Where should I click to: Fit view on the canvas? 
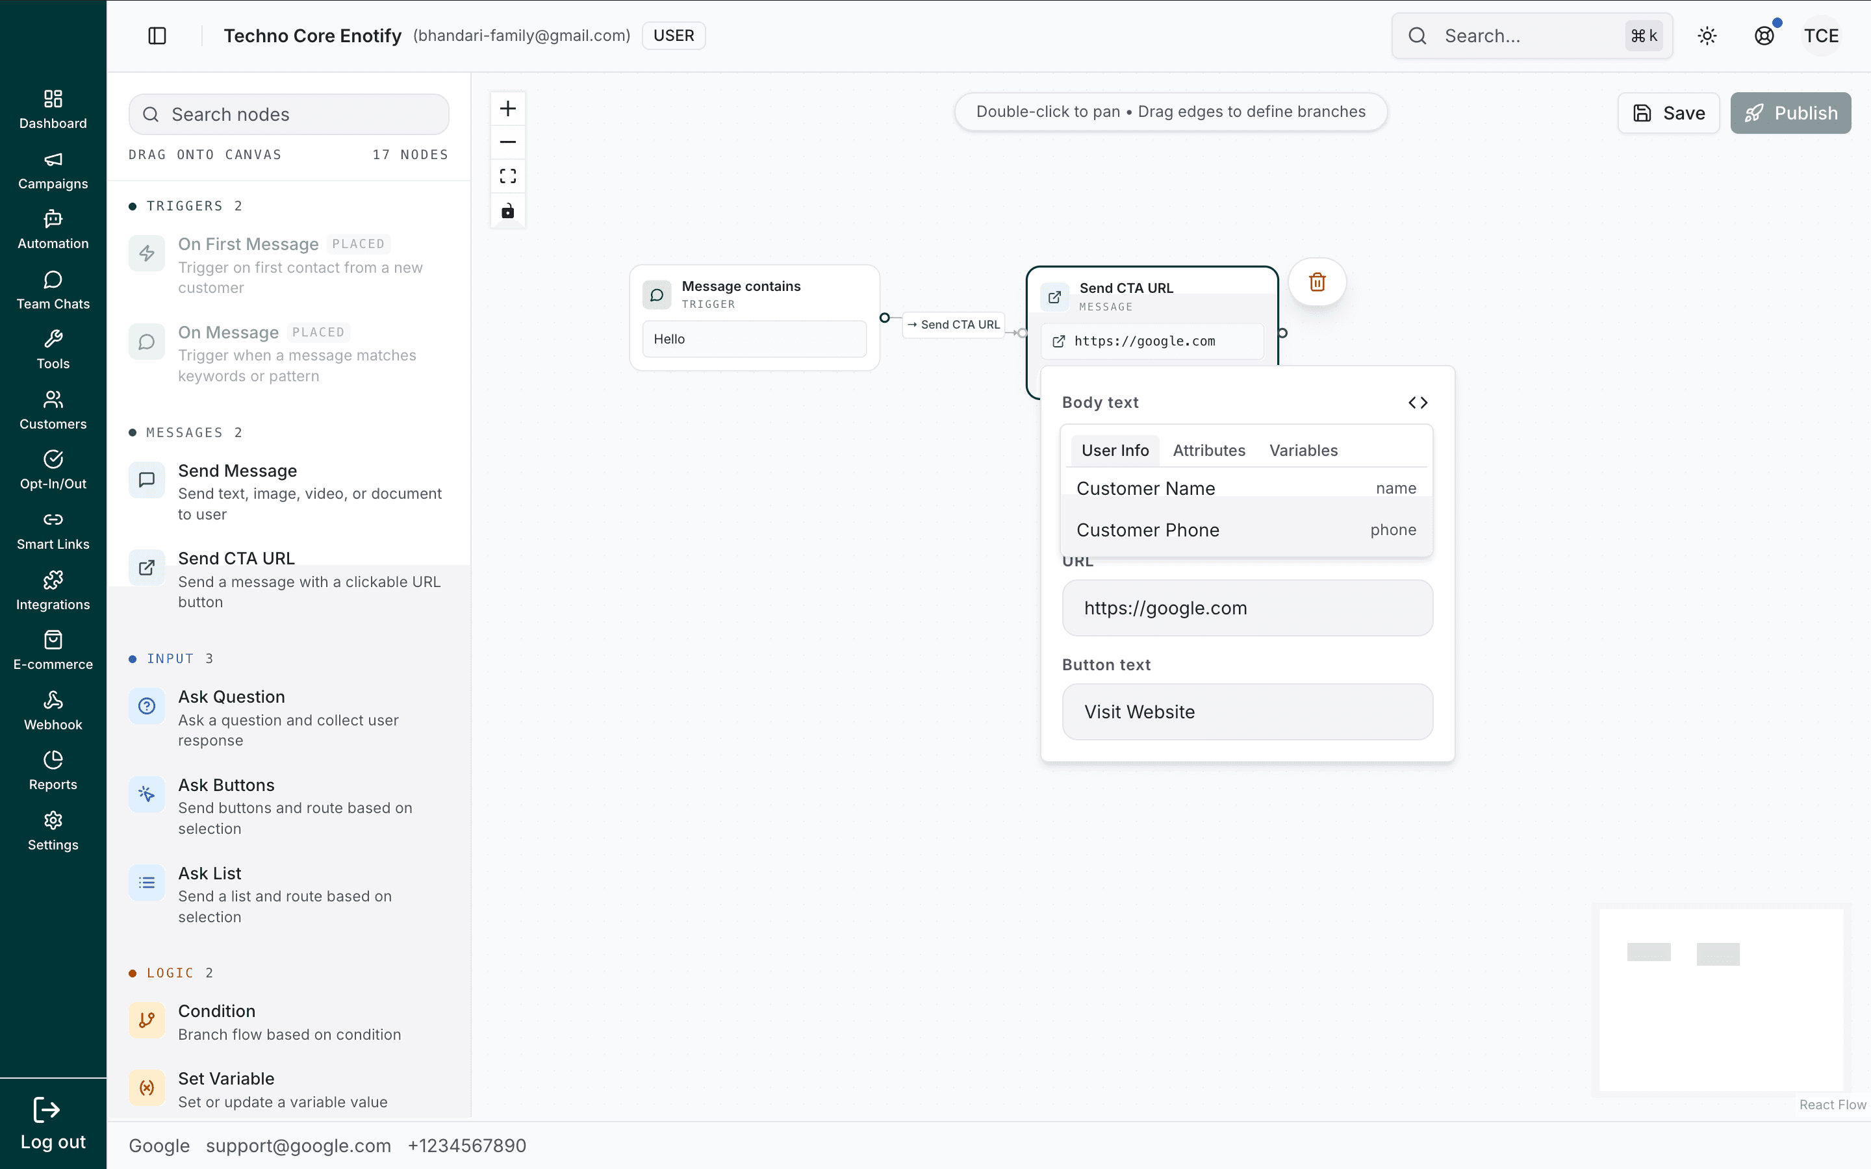[x=508, y=176]
